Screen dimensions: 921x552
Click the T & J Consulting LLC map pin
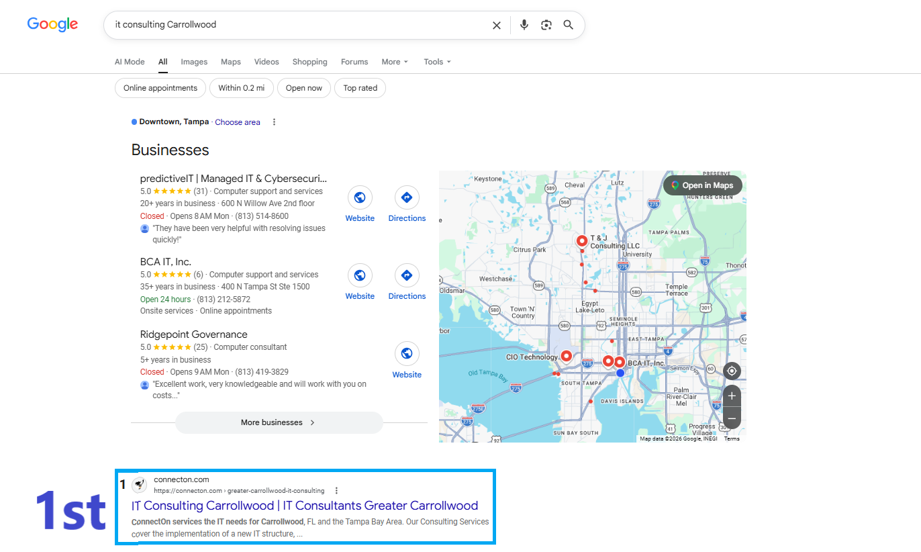[x=582, y=241]
